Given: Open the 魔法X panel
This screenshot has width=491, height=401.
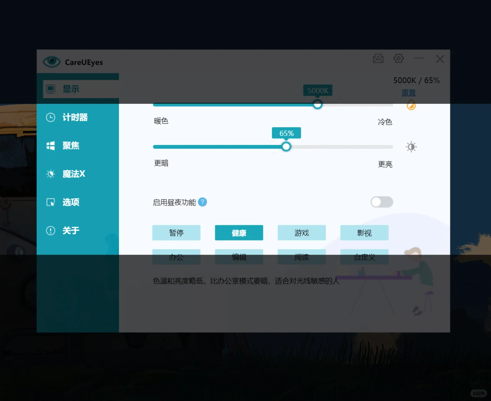Looking at the screenshot, I should [x=73, y=174].
